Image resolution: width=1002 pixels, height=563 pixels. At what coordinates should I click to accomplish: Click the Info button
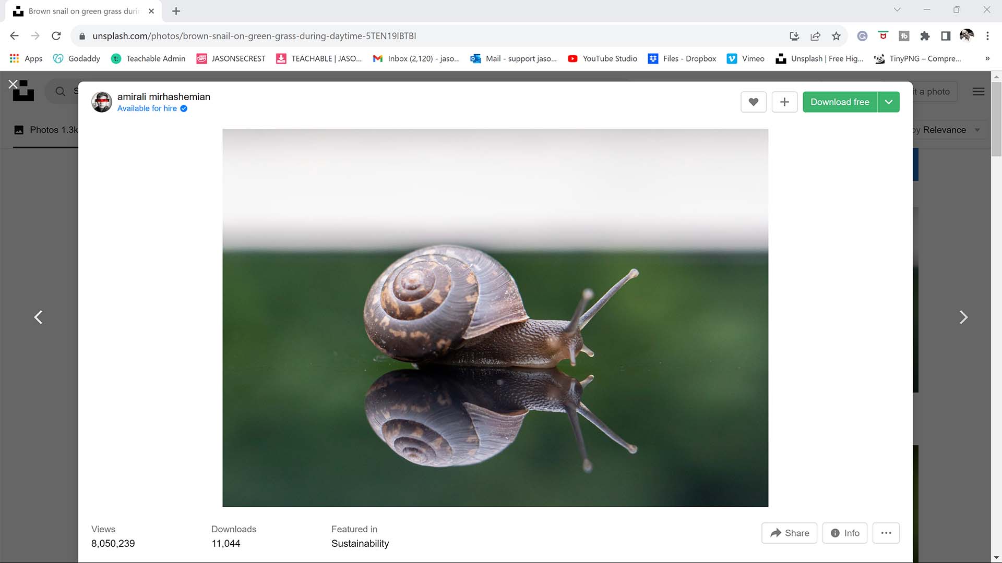[845, 533]
